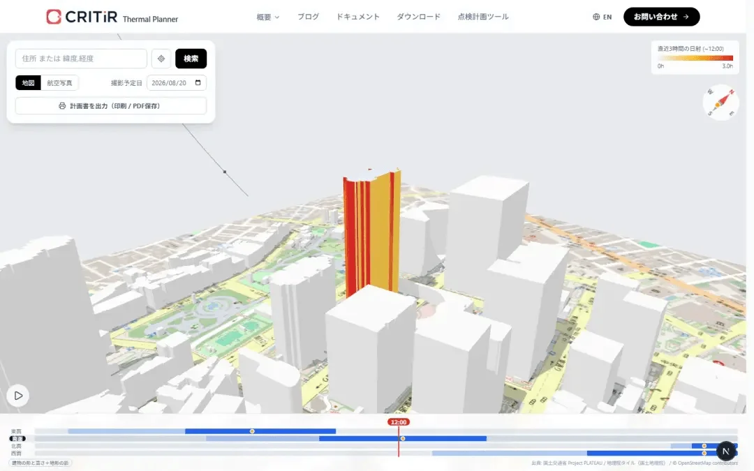Click the 検索 search button
Image resolution: width=754 pixels, height=471 pixels.
191,59
